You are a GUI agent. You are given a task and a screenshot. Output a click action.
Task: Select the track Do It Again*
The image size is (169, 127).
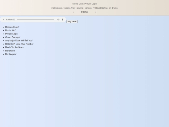[x=11, y=54]
